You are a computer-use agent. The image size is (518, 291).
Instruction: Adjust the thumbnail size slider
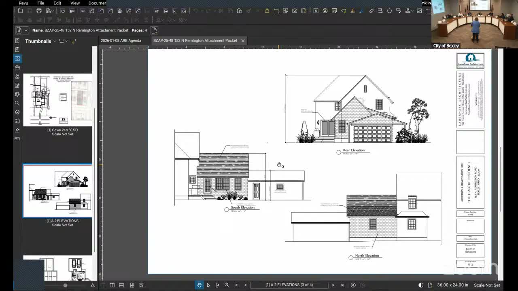(65, 285)
